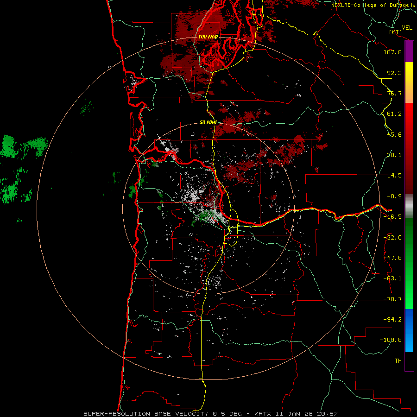Click the 107.8 velocity scale value
This screenshot has width=417, height=417.
(x=392, y=52)
